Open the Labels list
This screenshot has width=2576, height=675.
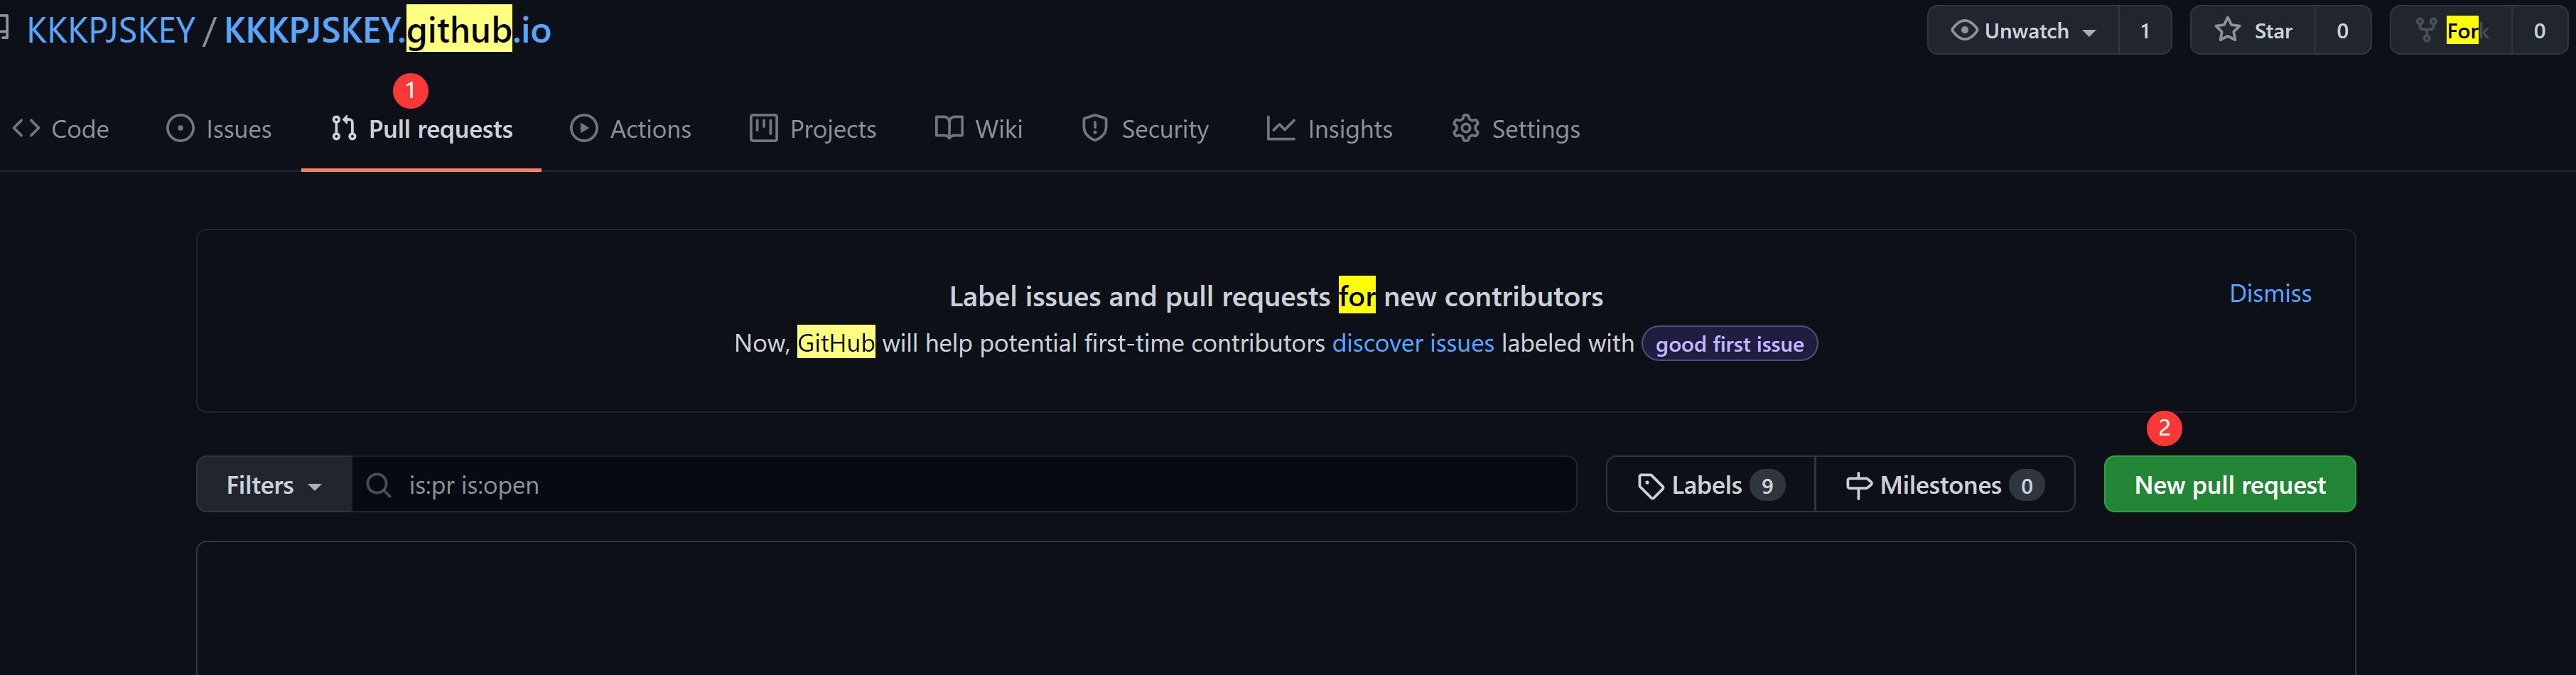1709,485
